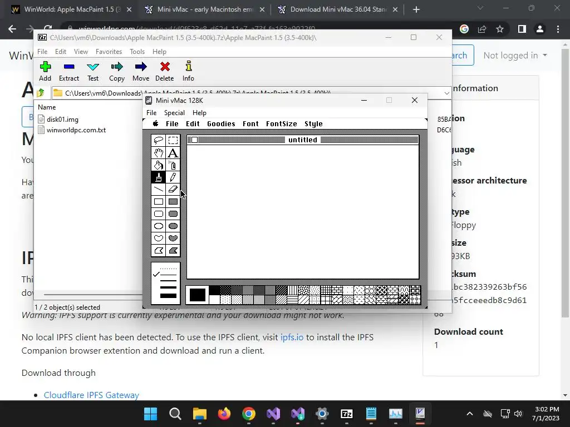The height and width of the screenshot is (427, 570).
Task: Click MacPaint untitled window close box
Action: pos(194,140)
